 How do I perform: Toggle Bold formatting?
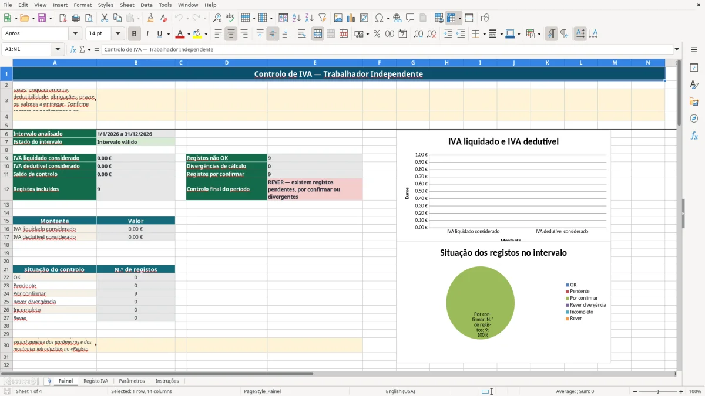135,34
